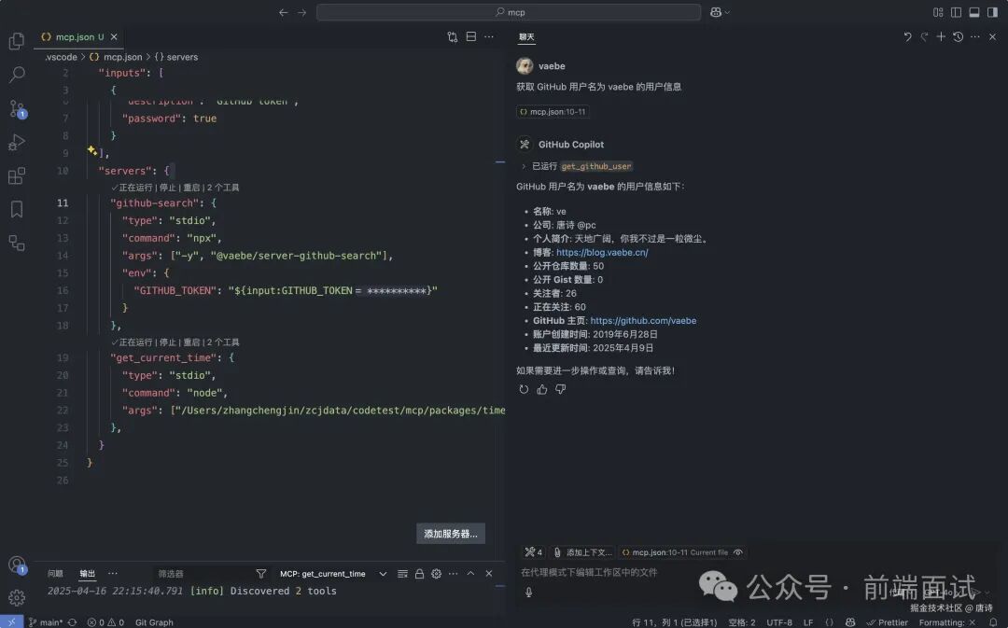Screen dimensions: 1008x628
Task: Click the mcp command center search box
Action: pos(509,12)
